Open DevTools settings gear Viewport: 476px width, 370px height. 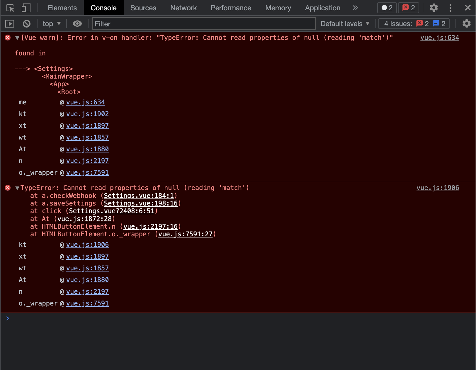(433, 8)
